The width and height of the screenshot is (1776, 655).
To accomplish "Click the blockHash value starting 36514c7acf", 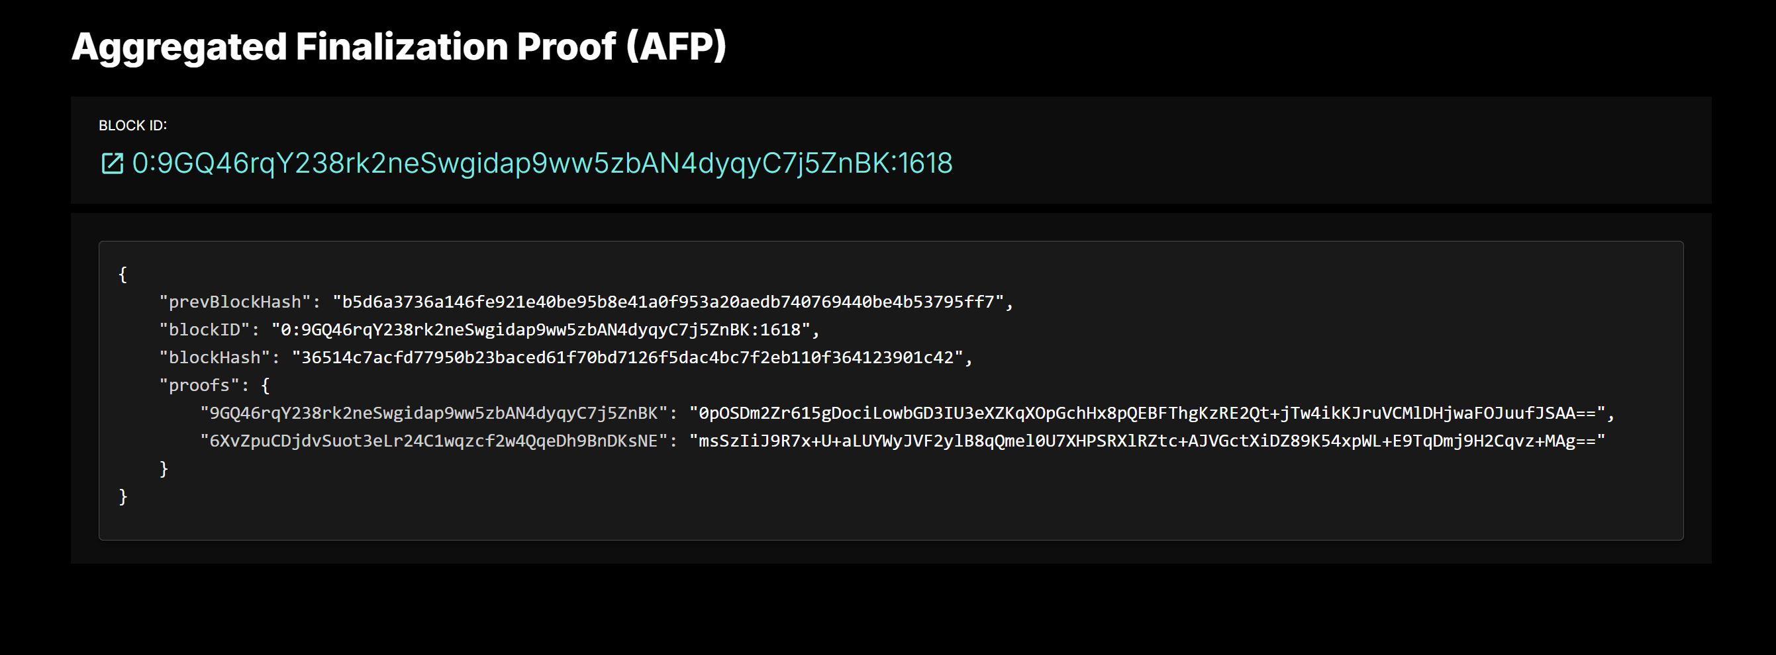I will point(627,357).
